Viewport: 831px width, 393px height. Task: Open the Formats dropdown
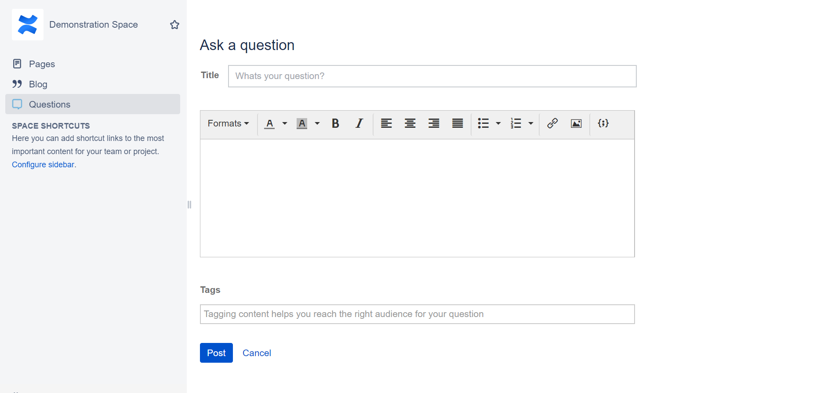pyautogui.click(x=228, y=123)
